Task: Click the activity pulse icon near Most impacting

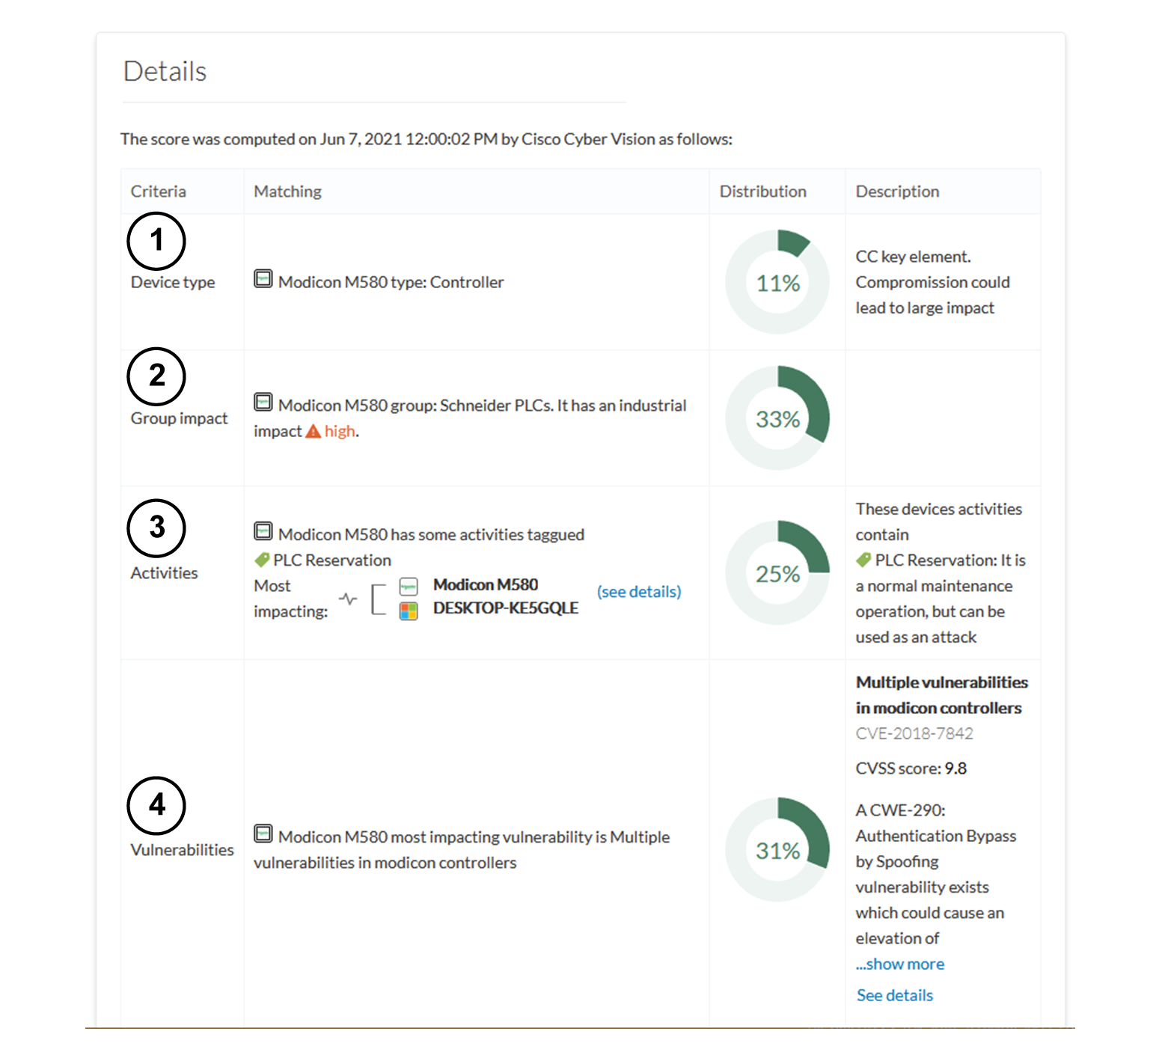Action: coord(348,599)
